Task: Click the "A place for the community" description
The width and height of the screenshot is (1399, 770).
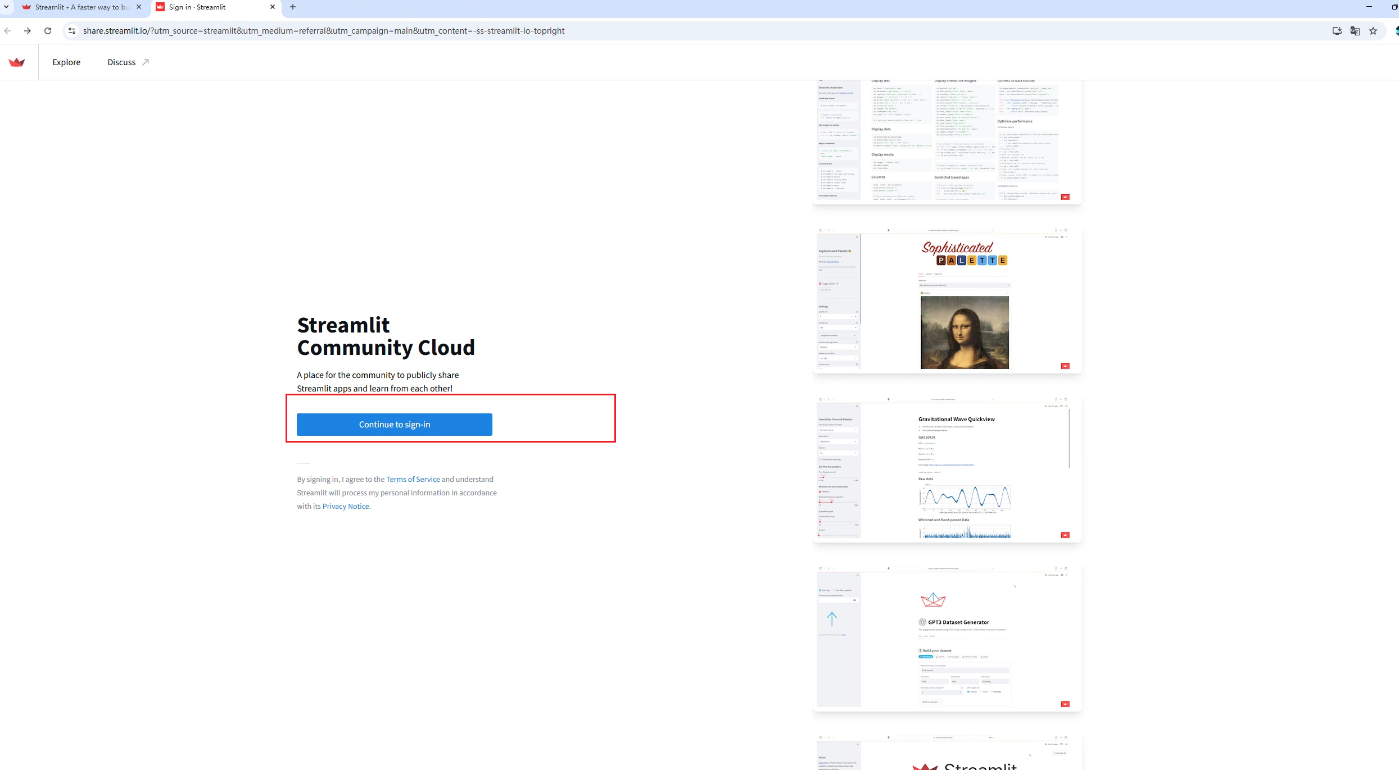Action: tap(378, 382)
